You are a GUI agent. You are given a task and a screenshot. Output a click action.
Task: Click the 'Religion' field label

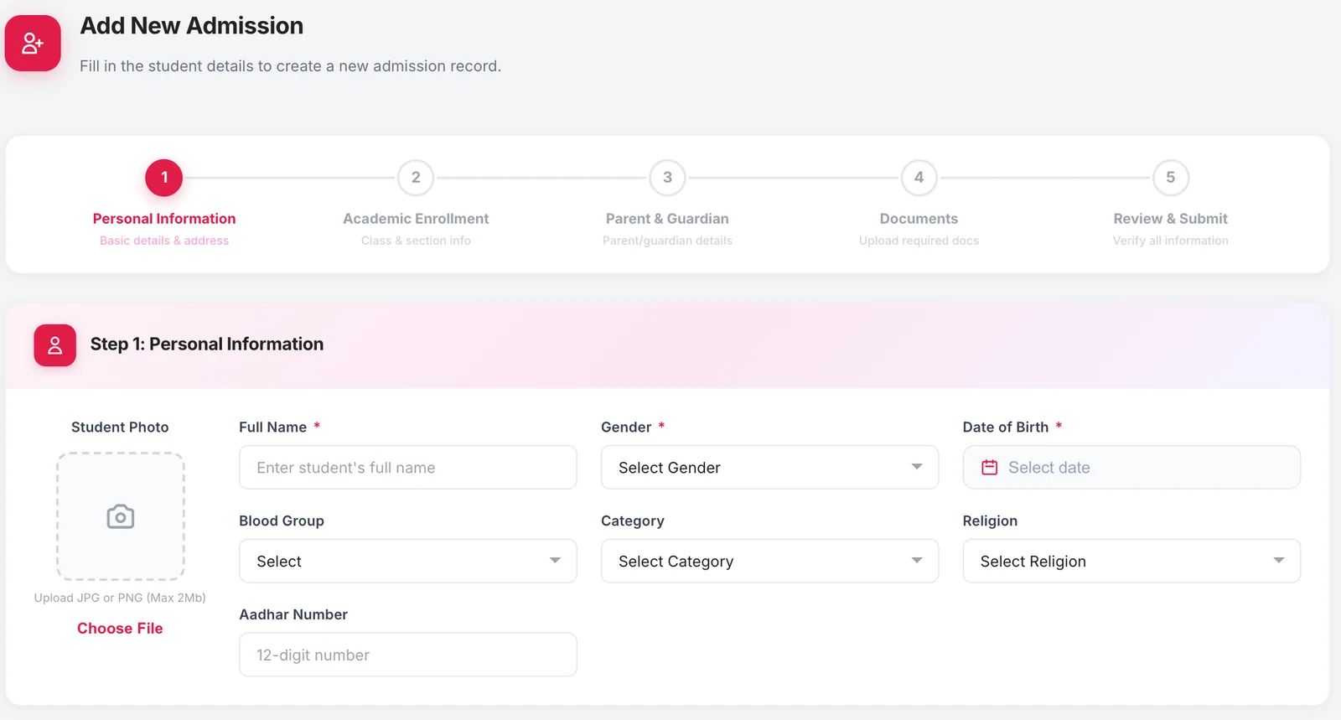(x=990, y=521)
